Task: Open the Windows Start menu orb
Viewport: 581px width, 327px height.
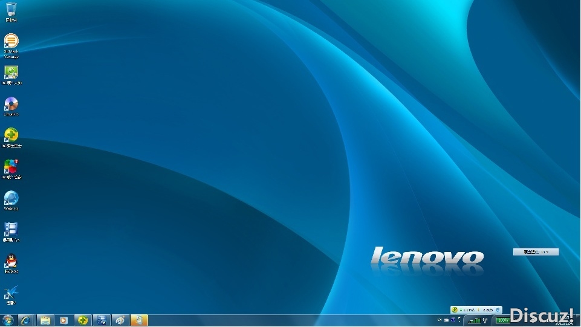Action: pos(8,320)
